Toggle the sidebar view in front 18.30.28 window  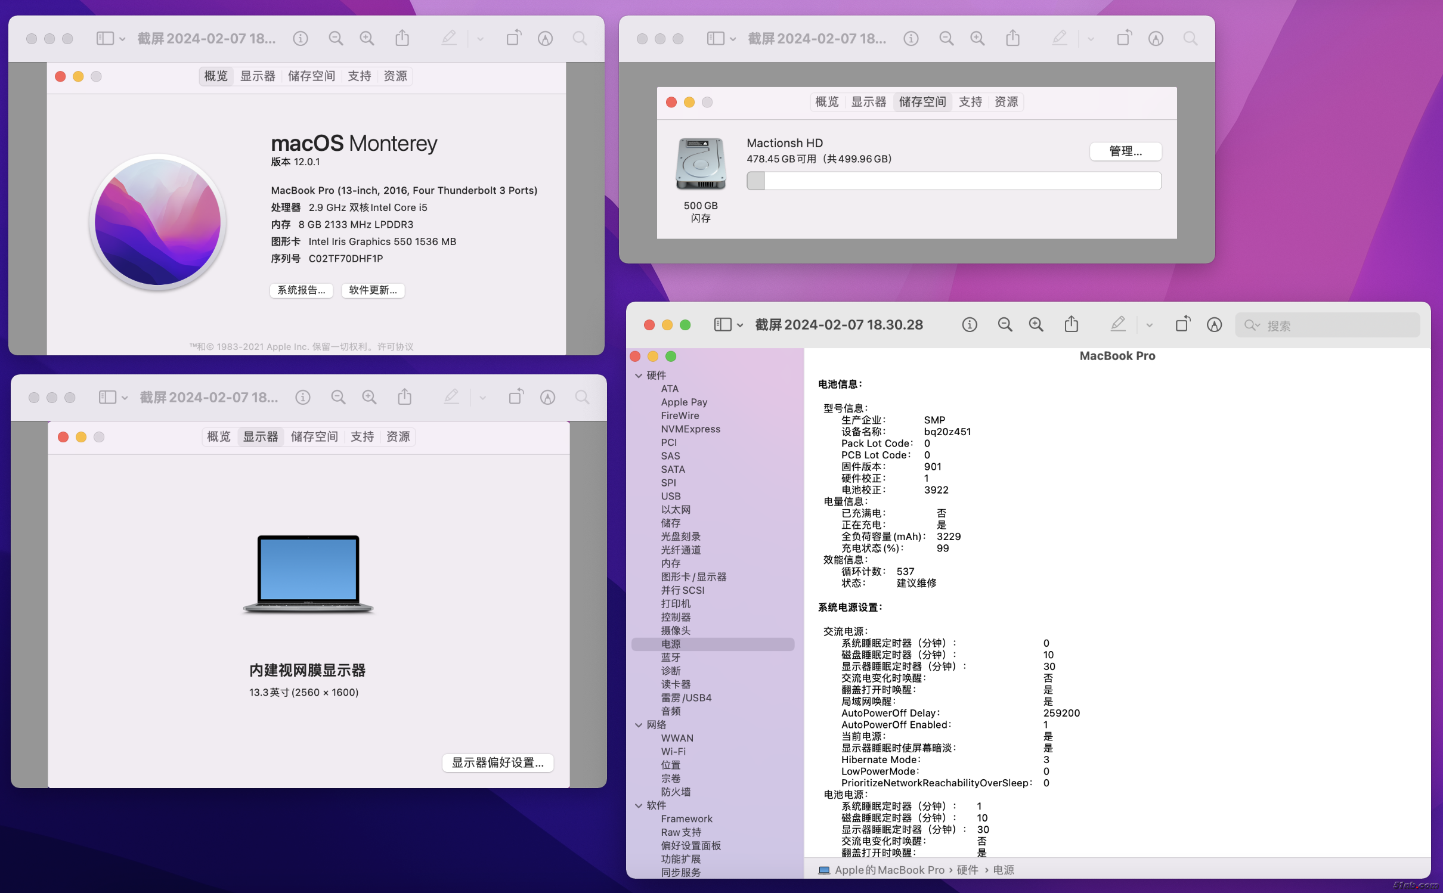[x=723, y=324]
